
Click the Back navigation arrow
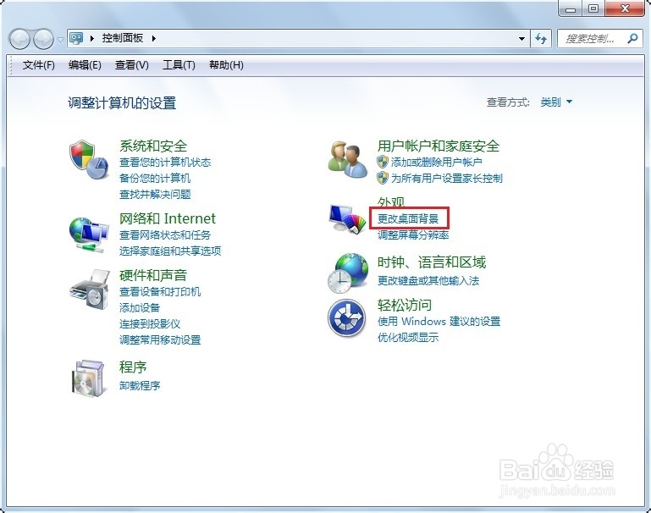(19, 39)
